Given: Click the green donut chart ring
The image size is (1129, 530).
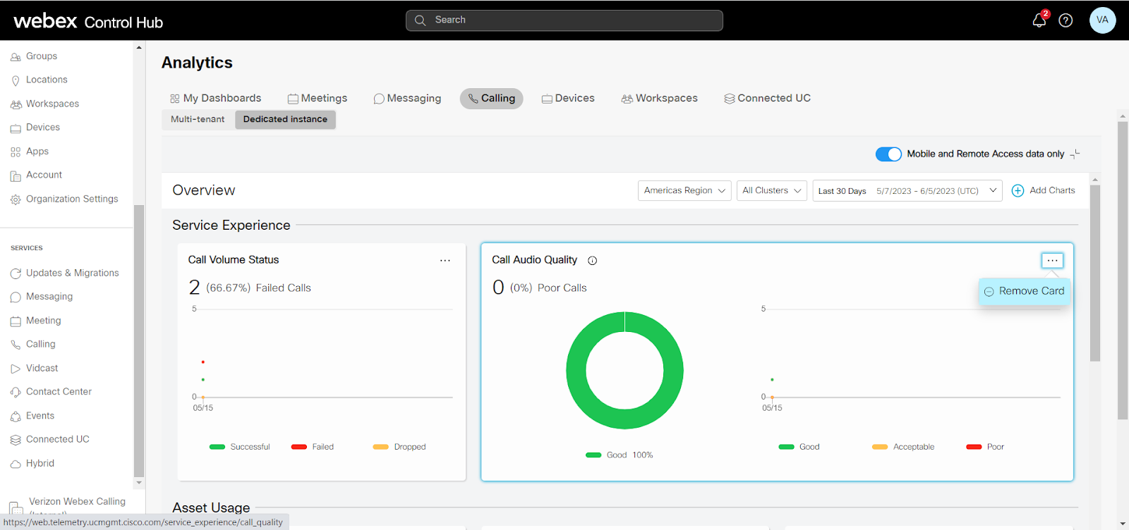Looking at the screenshot, I should 575,371.
